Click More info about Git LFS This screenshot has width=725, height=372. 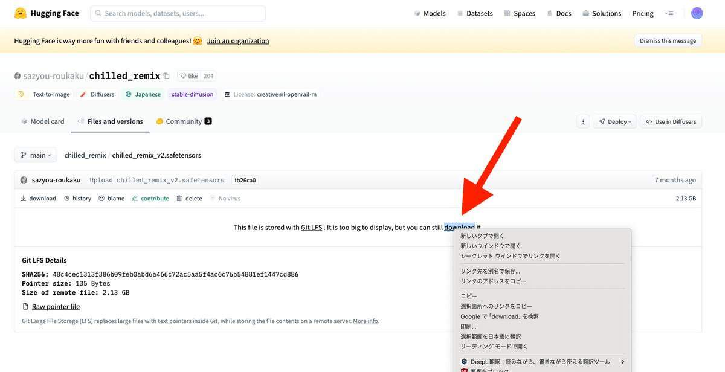tap(366, 321)
